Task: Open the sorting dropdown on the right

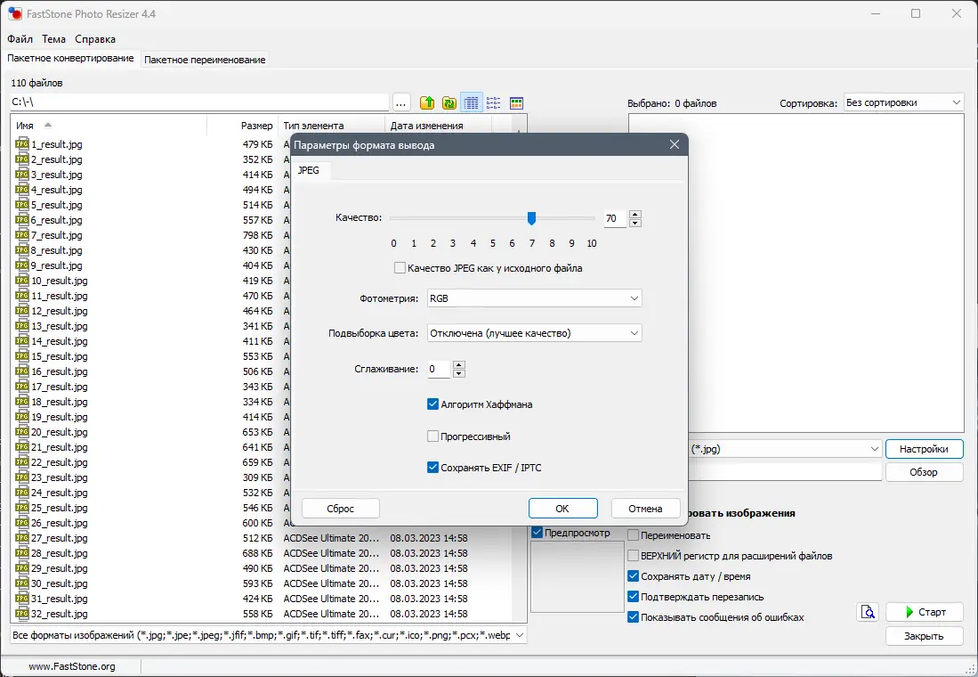Action: (x=904, y=102)
